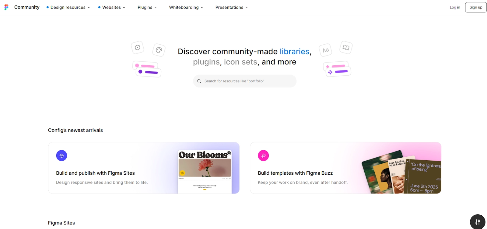The width and height of the screenshot is (487, 229).
Task: Click the blue dot beside Websites
Action: (99, 7)
